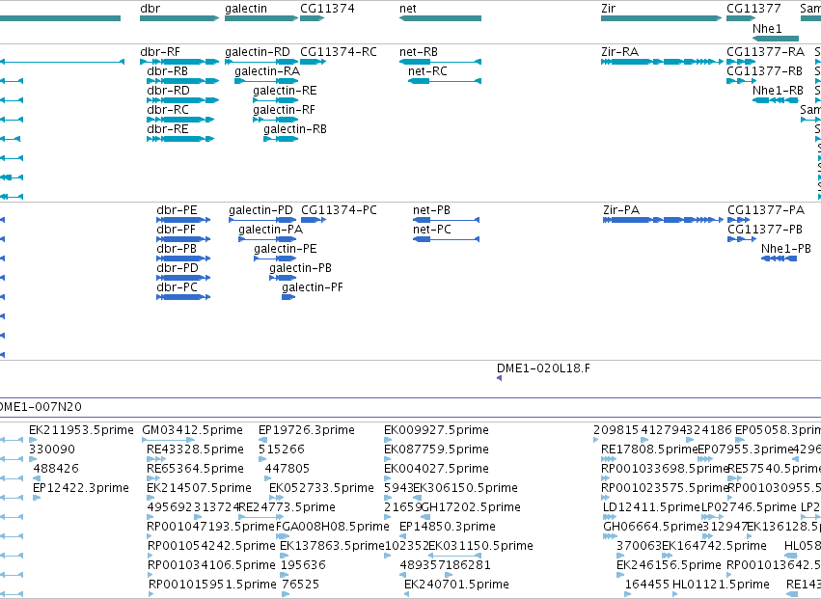This screenshot has height=599, width=821.
Task: Select protein dbr-PF
Action: tap(183, 240)
